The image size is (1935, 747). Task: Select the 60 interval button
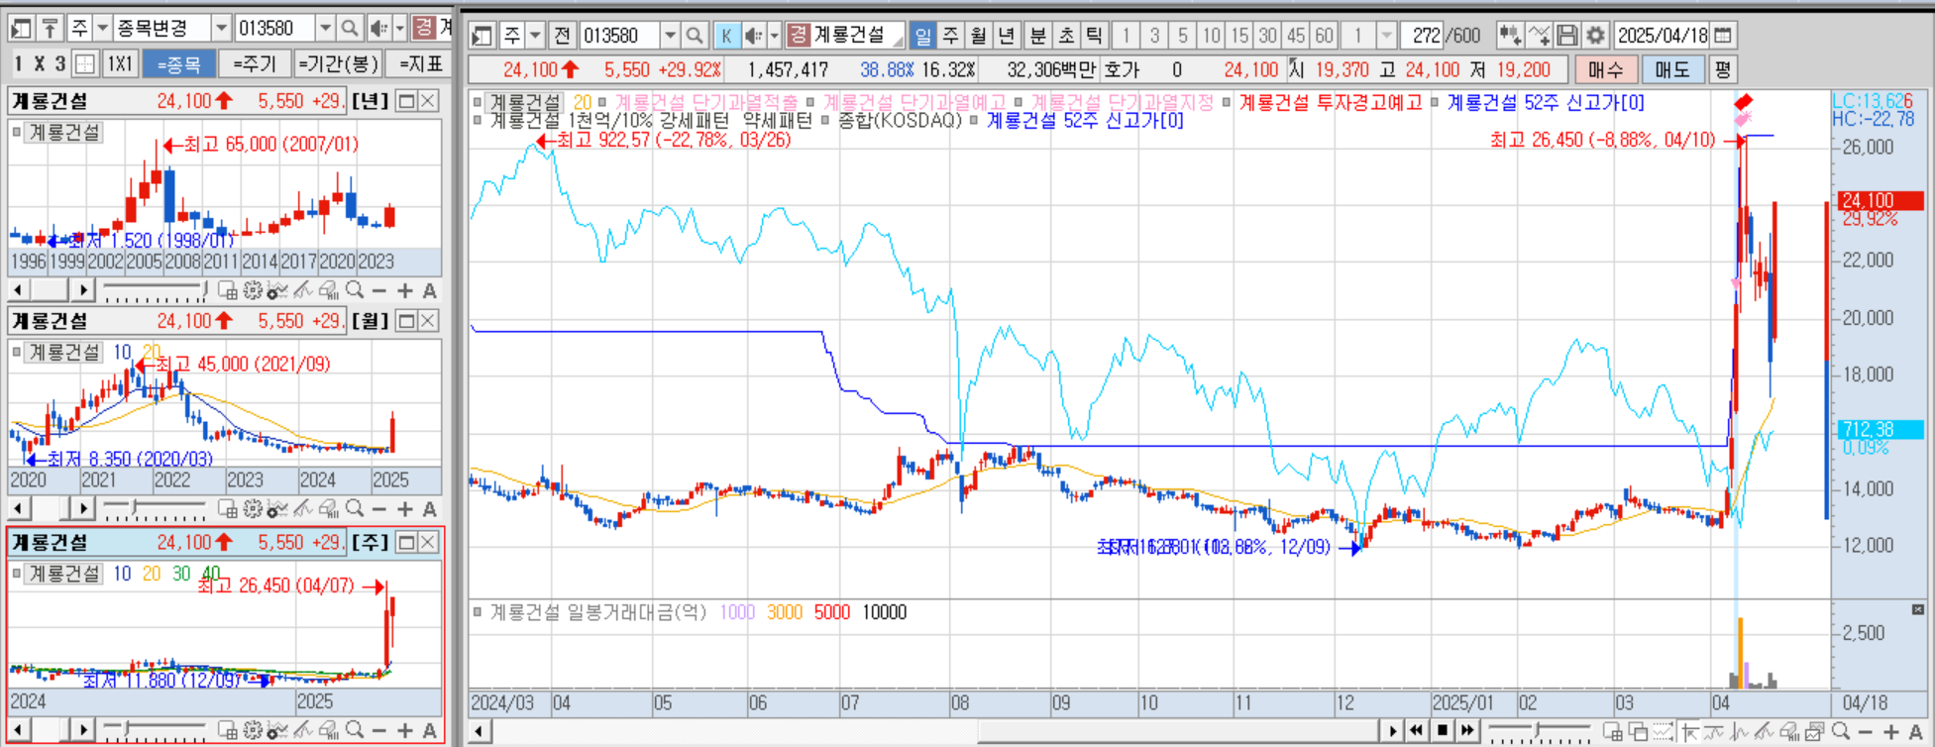pyautogui.click(x=1324, y=36)
